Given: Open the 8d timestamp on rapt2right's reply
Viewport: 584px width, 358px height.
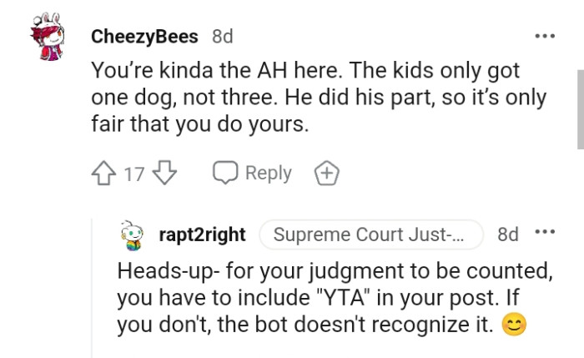Looking at the screenshot, I should [x=507, y=235].
